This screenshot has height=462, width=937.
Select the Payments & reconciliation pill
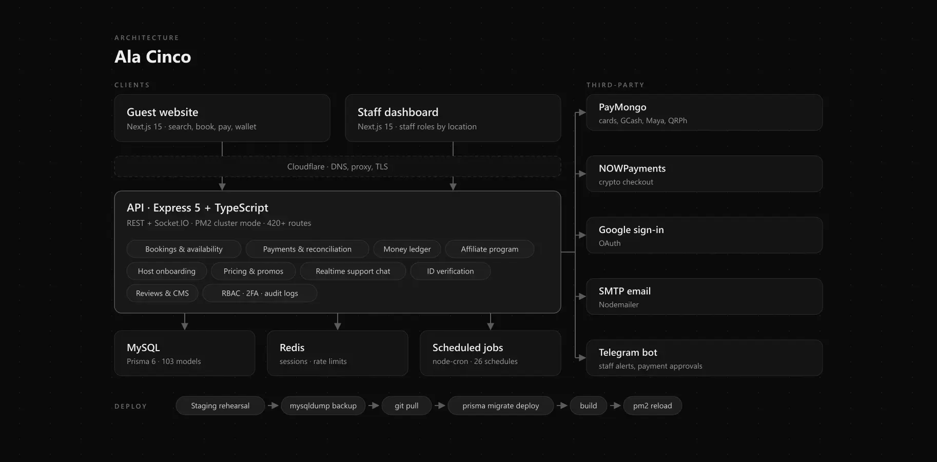tap(307, 249)
